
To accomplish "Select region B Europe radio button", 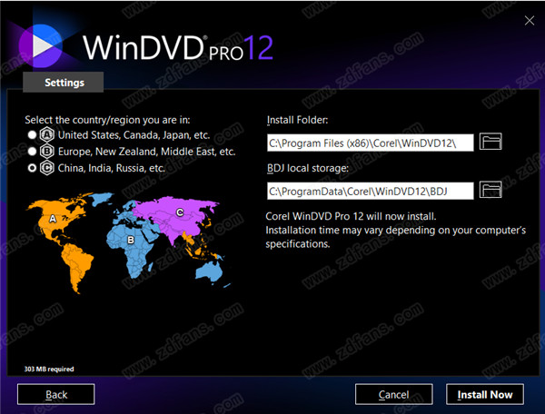I will click(x=32, y=152).
